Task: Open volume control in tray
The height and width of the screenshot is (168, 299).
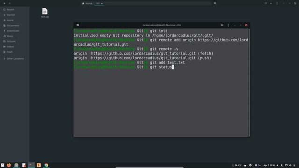Action: [290, 165]
